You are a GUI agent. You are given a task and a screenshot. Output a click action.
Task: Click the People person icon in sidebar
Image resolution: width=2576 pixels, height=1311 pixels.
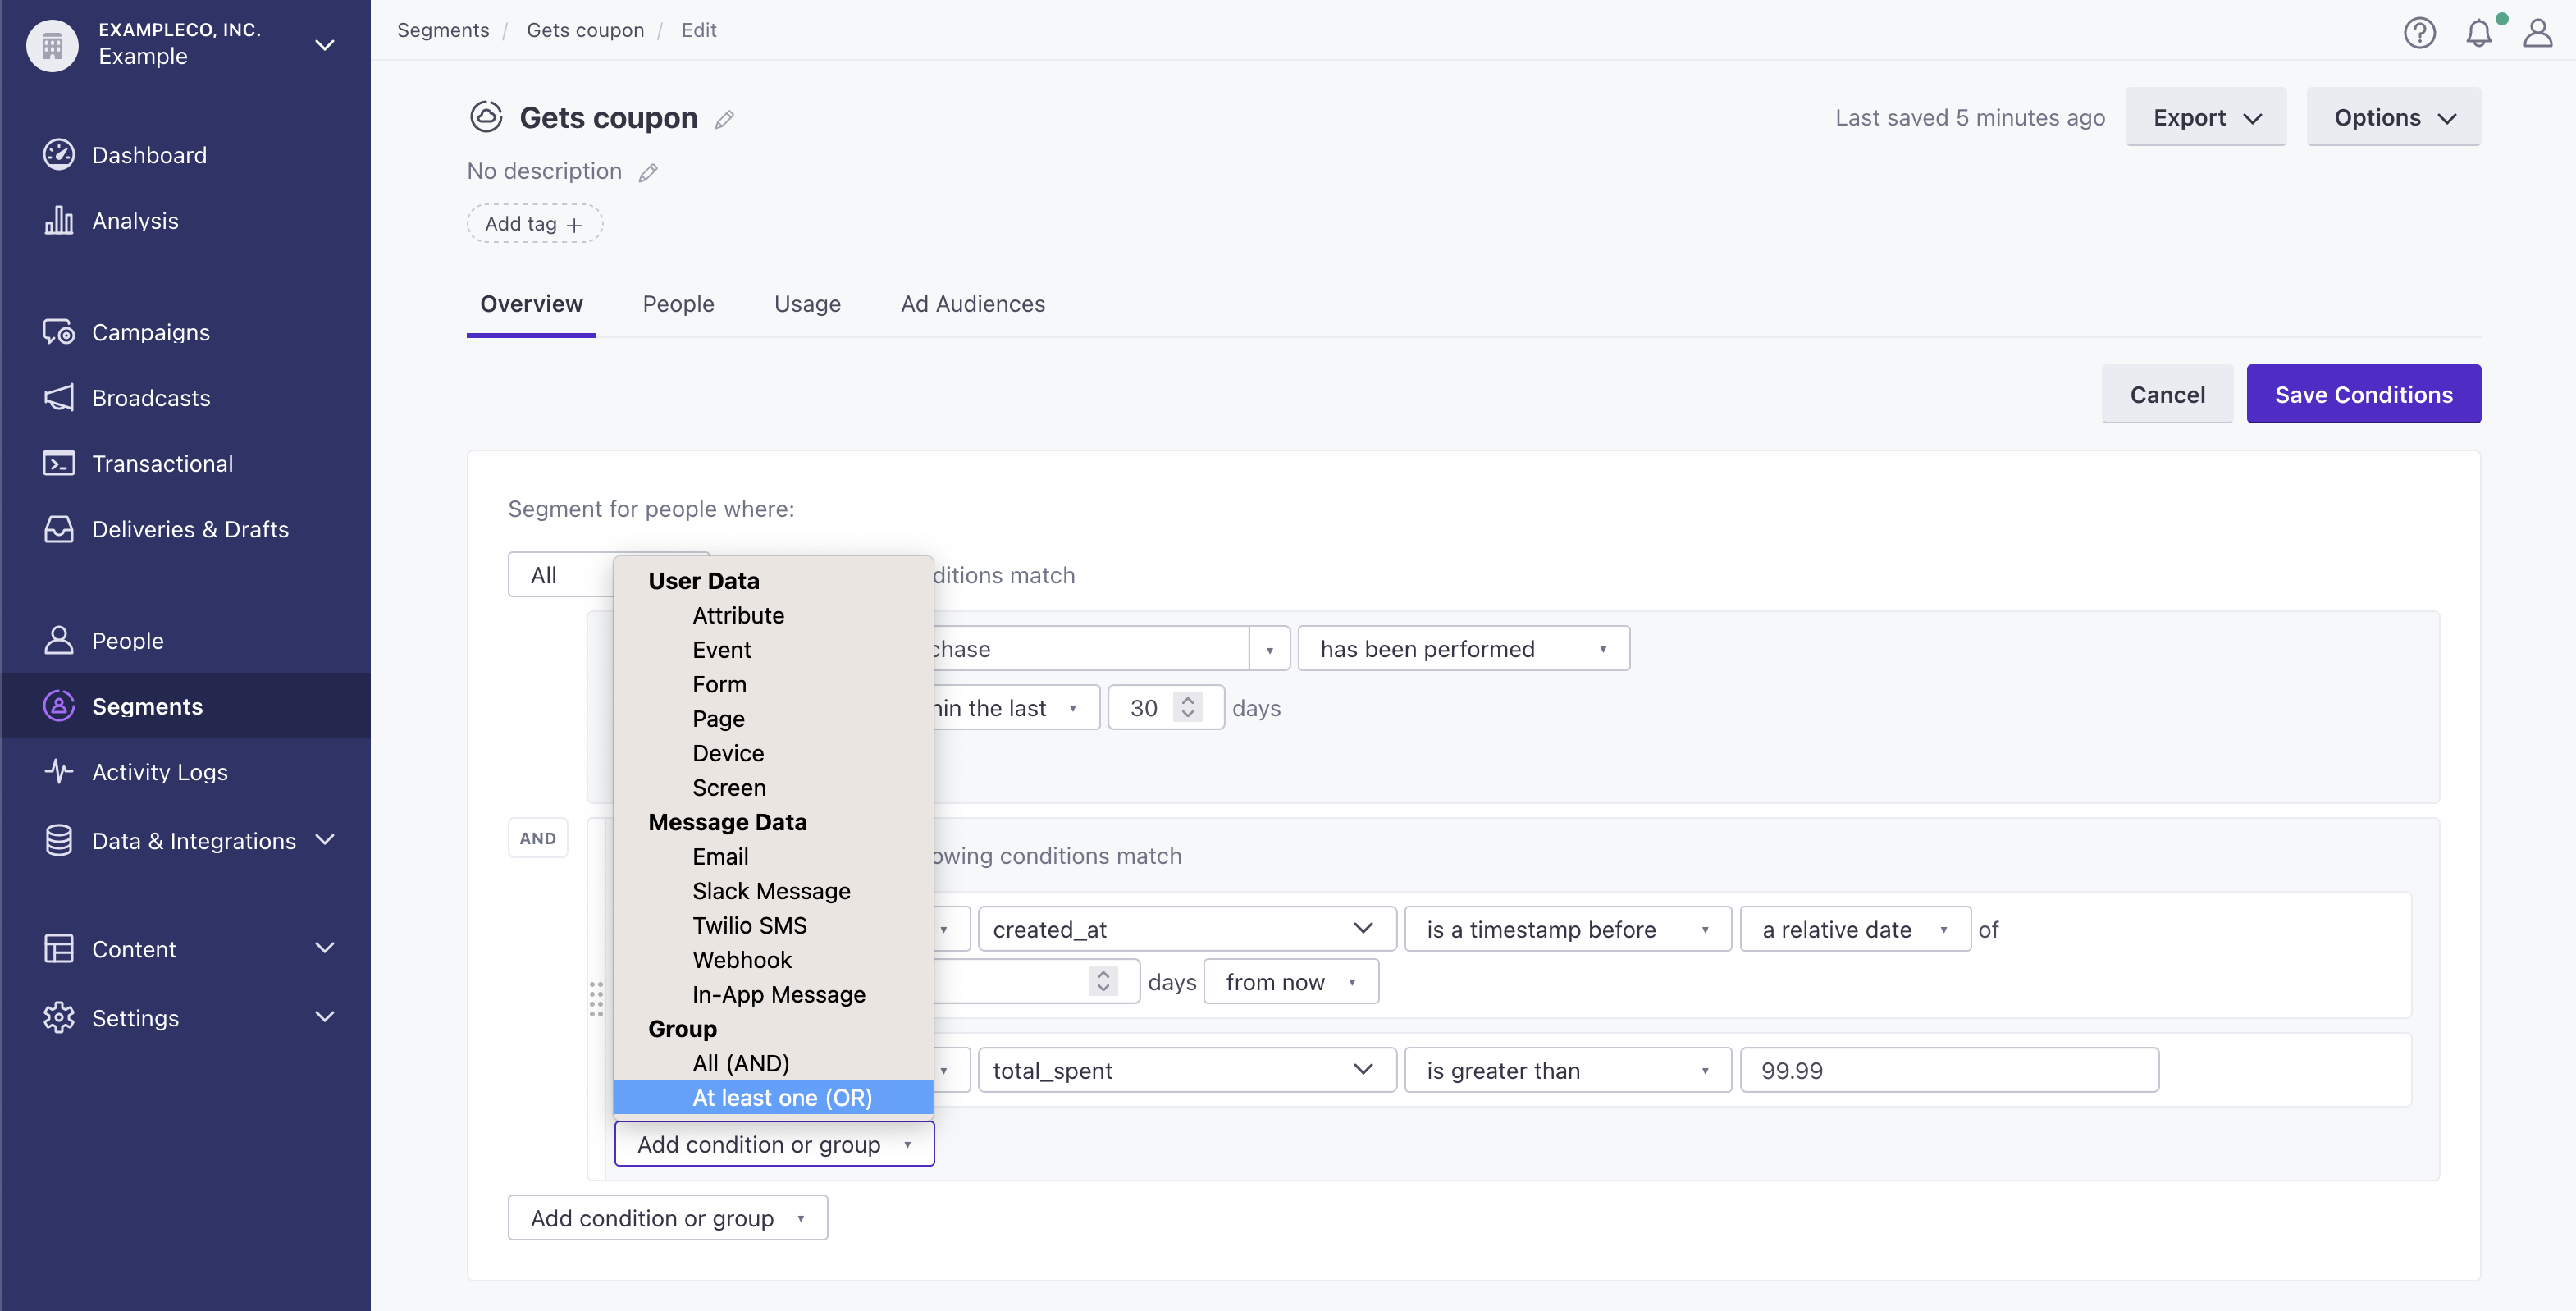(x=59, y=640)
